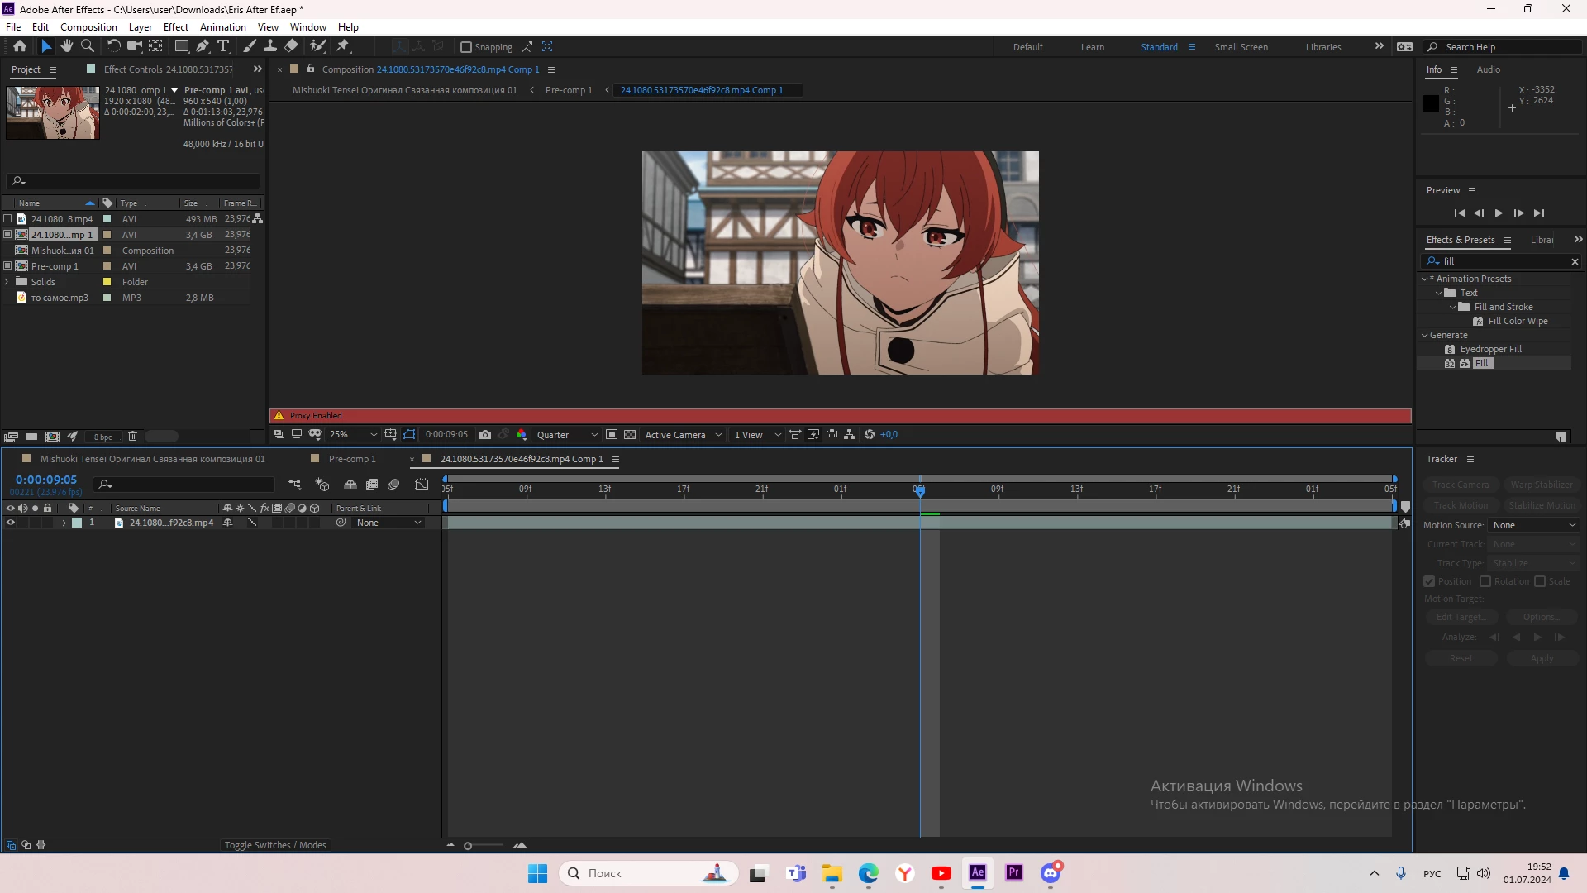
Task: Open the Animation menu
Action: [222, 27]
